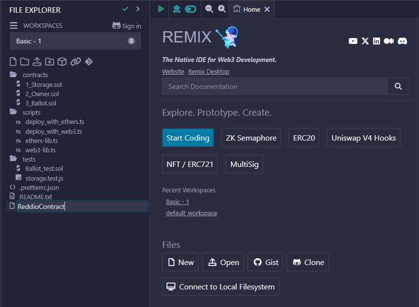This screenshot has width=419, height=307.
Task: Click the Search Documentation field
Action: click(x=274, y=86)
